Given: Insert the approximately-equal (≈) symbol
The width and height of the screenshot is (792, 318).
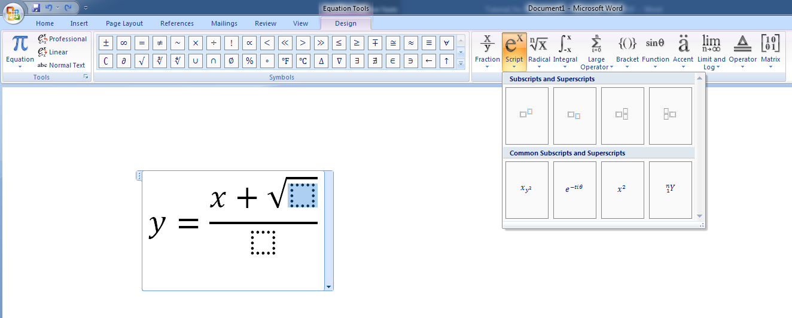Looking at the screenshot, I should [x=411, y=42].
